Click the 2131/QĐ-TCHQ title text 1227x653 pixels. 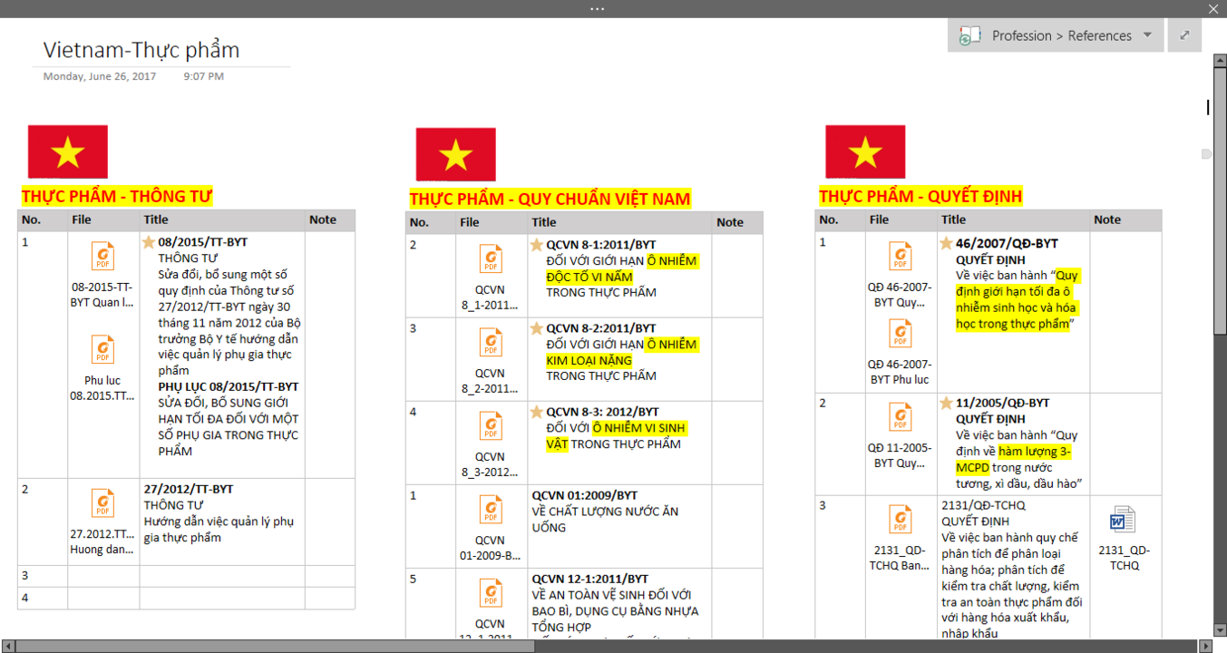click(x=983, y=505)
